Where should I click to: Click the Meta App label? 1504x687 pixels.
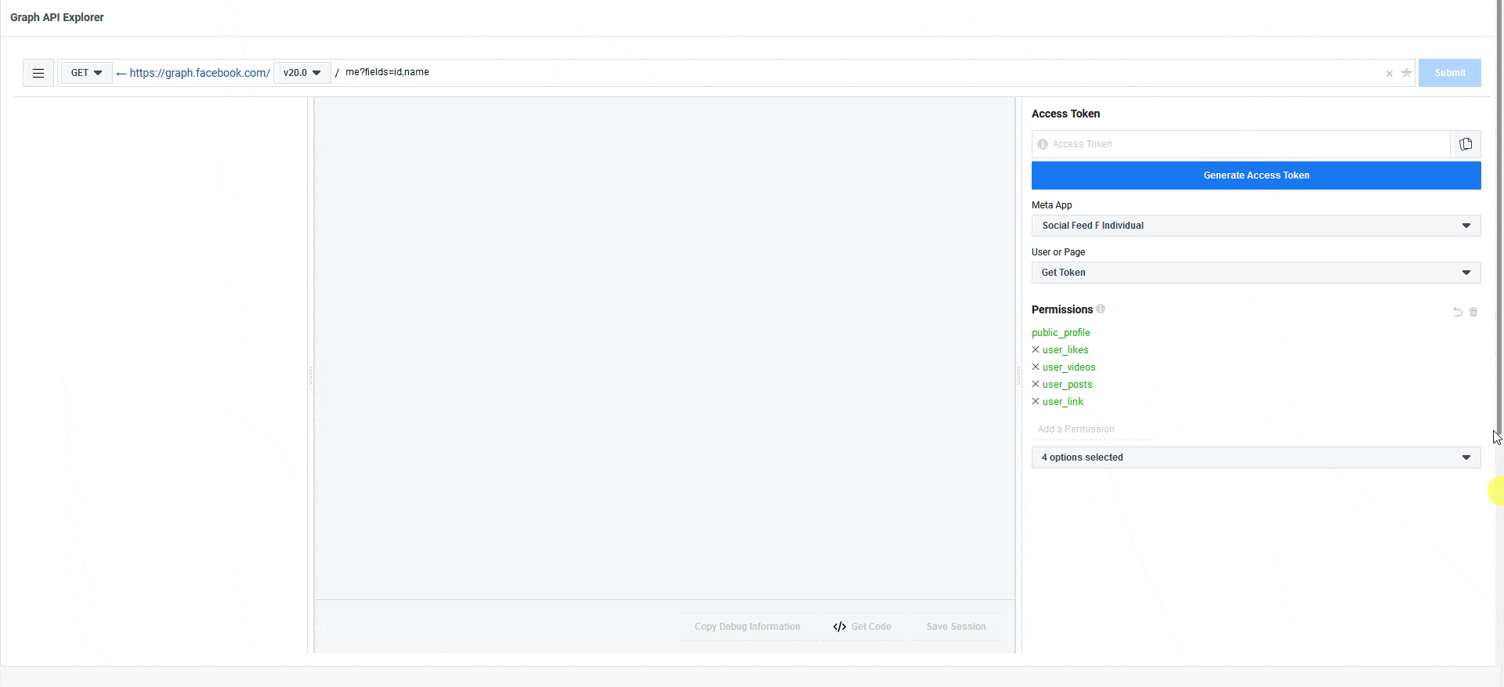click(x=1051, y=205)
